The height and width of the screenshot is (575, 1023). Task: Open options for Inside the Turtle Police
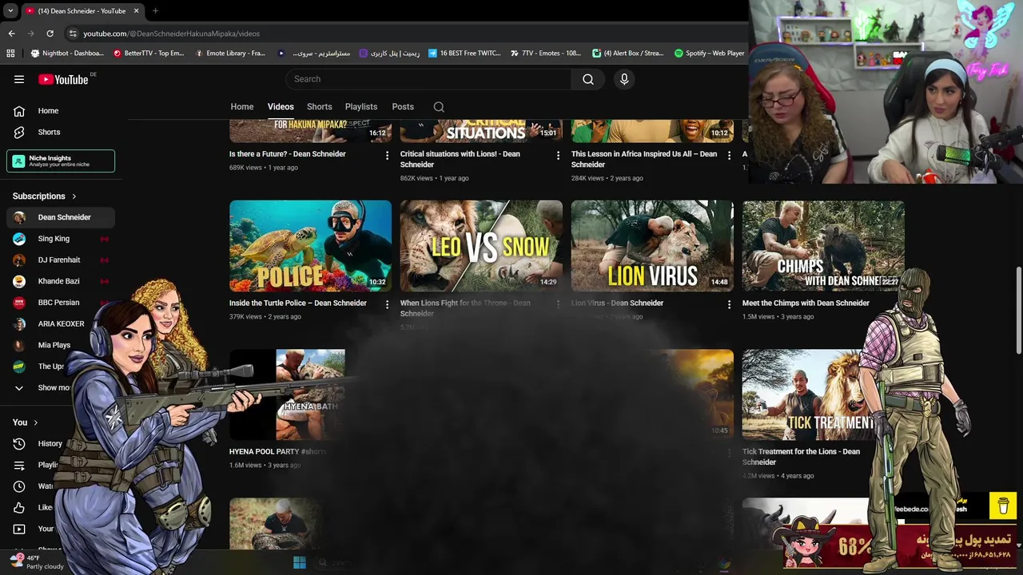pos(387,304)
